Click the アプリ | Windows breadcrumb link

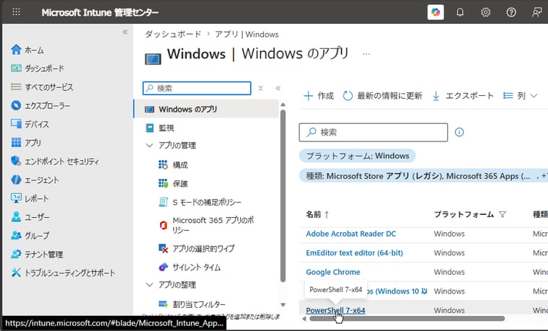247,34
